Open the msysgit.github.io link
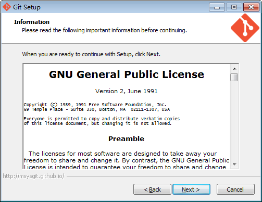This screenshot has height=202, width=262. pyautogui.click(x=33, y=176)
